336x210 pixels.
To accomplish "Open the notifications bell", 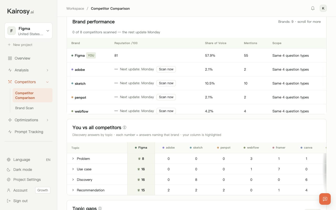I will point(313,8).
